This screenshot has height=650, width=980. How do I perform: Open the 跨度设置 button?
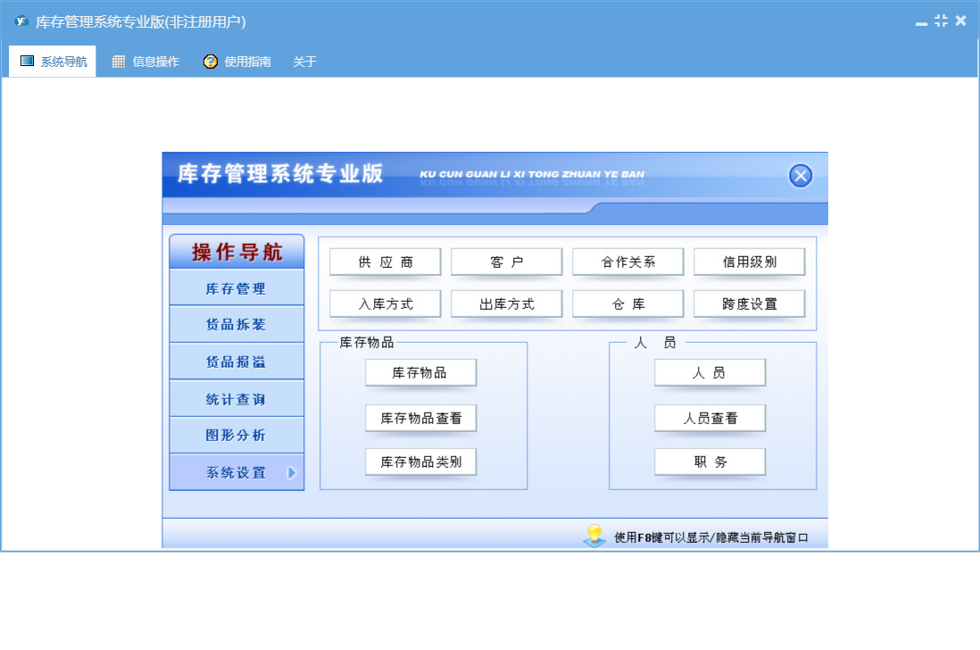(749, 304)
